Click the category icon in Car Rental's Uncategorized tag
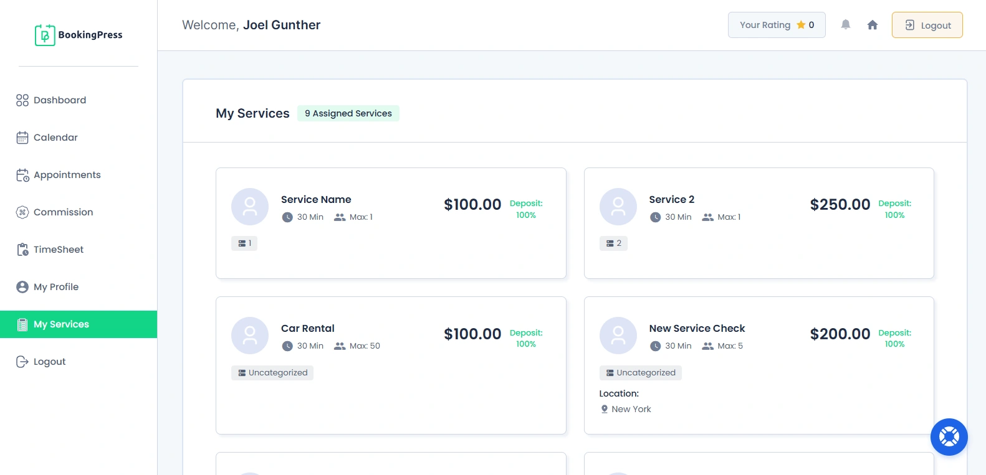 (x=242, y=373)
